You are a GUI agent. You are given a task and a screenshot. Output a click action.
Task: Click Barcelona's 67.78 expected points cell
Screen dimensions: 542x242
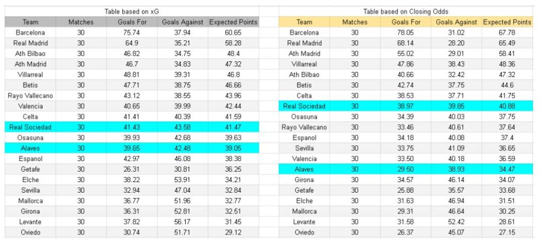coord(507,32)
